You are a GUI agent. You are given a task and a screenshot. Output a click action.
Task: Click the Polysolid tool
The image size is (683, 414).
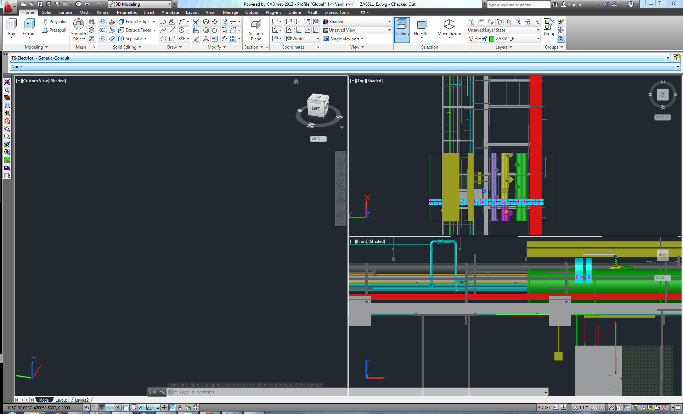coord(55,22)
